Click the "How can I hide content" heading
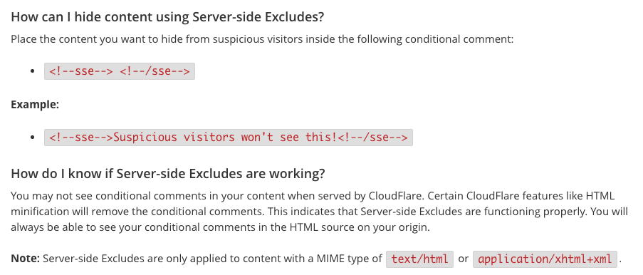643x275 pixels. (167, 17)
